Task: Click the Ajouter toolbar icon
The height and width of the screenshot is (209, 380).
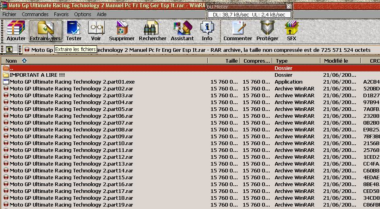Action: click(x=16, y=31)
